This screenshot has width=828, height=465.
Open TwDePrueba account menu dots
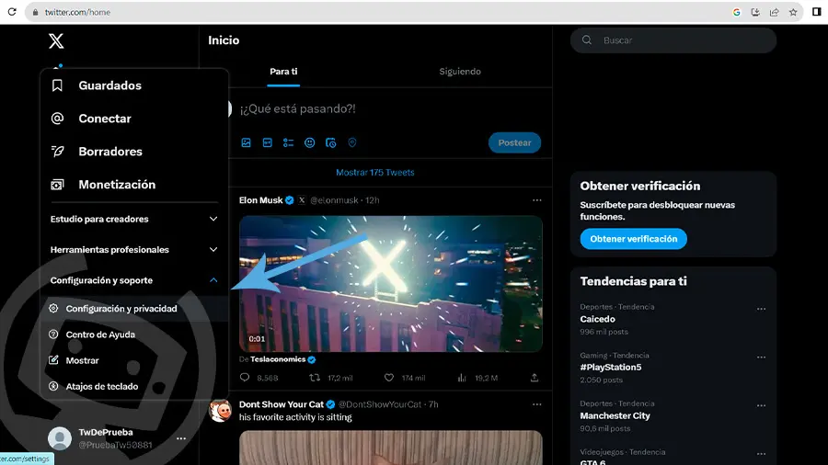pyautogui.click(x=181, y=438)
